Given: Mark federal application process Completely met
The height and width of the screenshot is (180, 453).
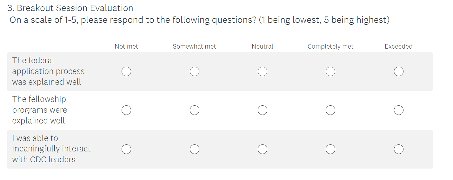Looking at the screenshot, I should (x=330, y=71).
